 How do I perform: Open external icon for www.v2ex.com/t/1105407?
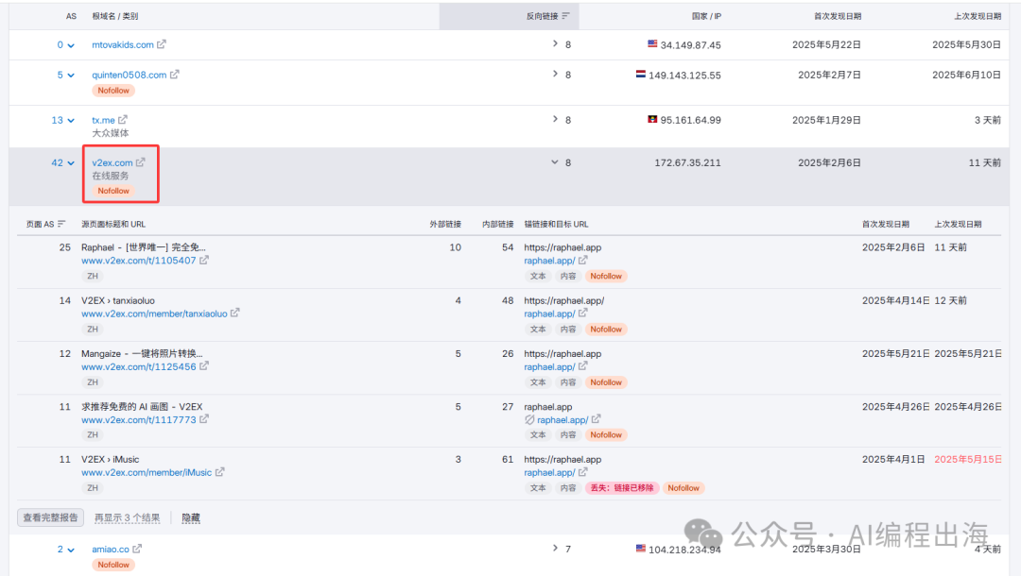pos(204,261)
